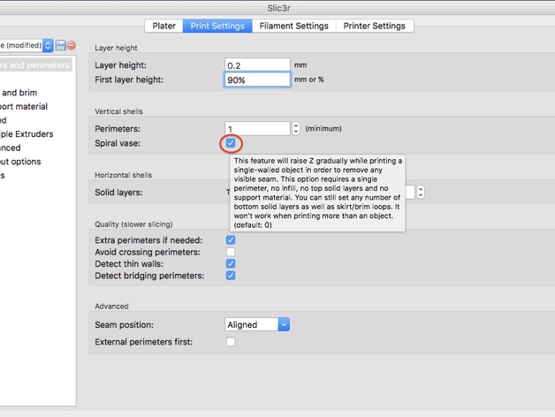Select Layers and perimeters in sidebar
This screenshot has height=417, width=555.
pyautogui.click(x=35, y=65)
